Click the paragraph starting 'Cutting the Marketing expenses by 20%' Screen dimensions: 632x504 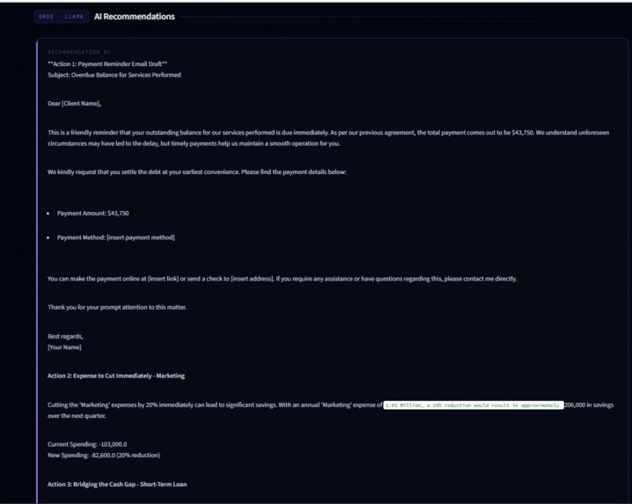coord(330,410)
